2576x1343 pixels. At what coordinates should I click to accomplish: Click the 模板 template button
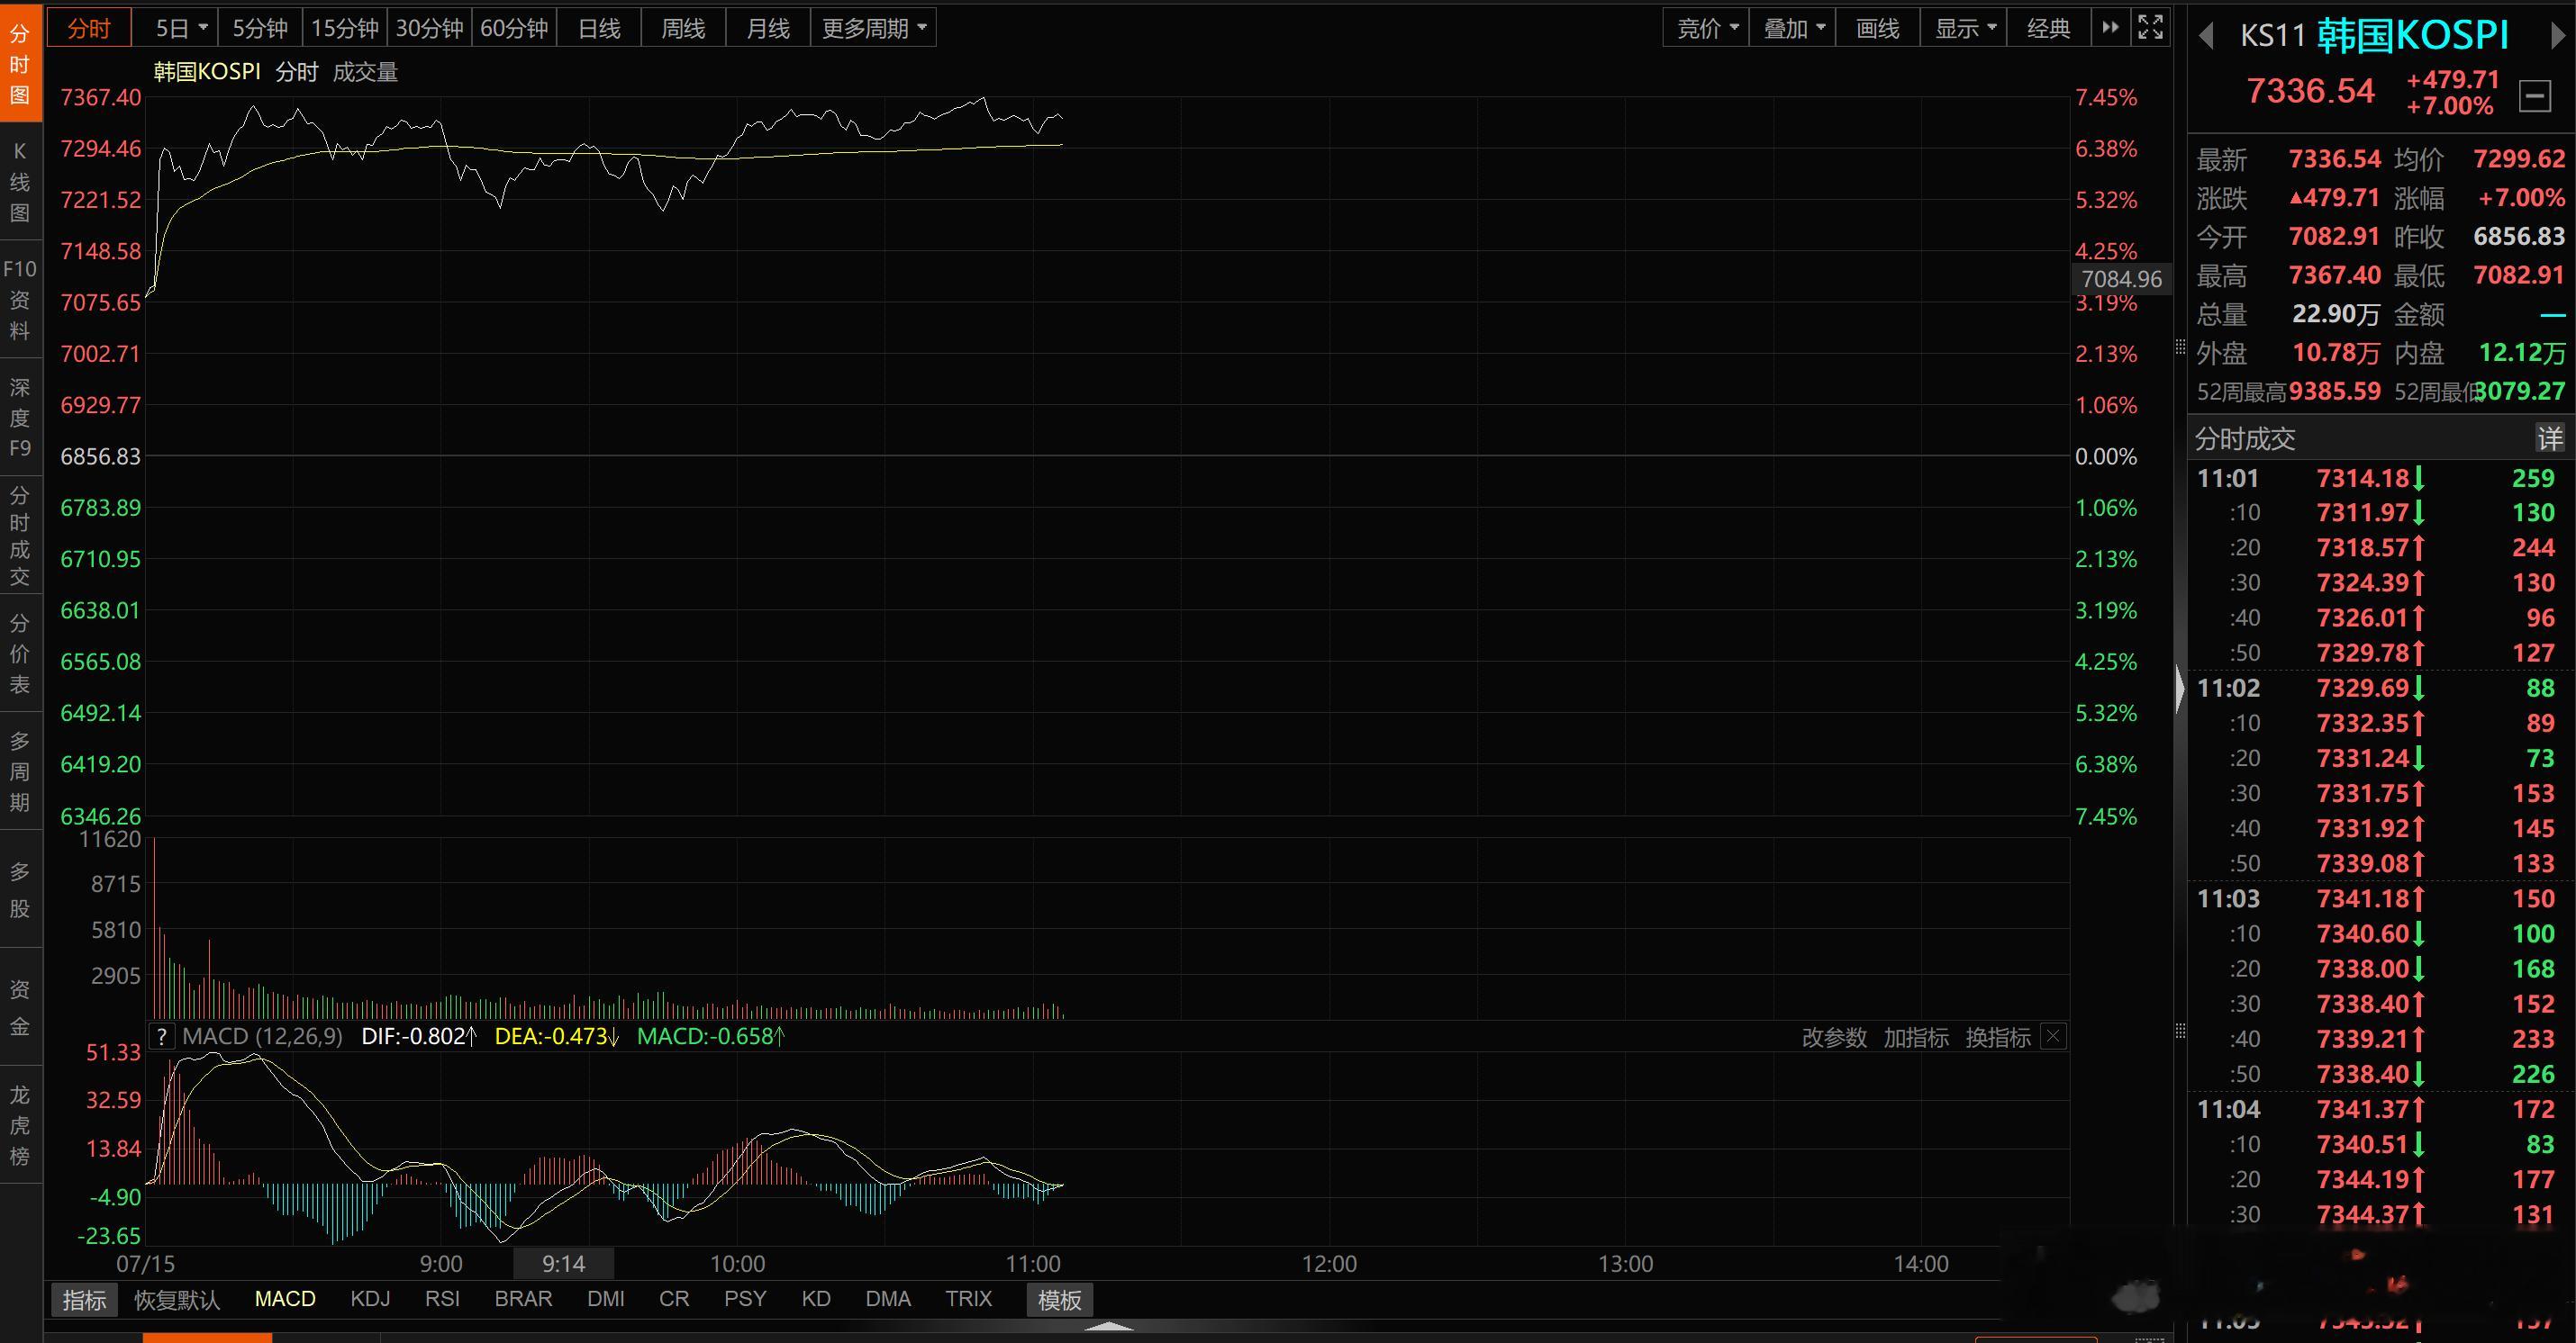click(1060, 1299)
